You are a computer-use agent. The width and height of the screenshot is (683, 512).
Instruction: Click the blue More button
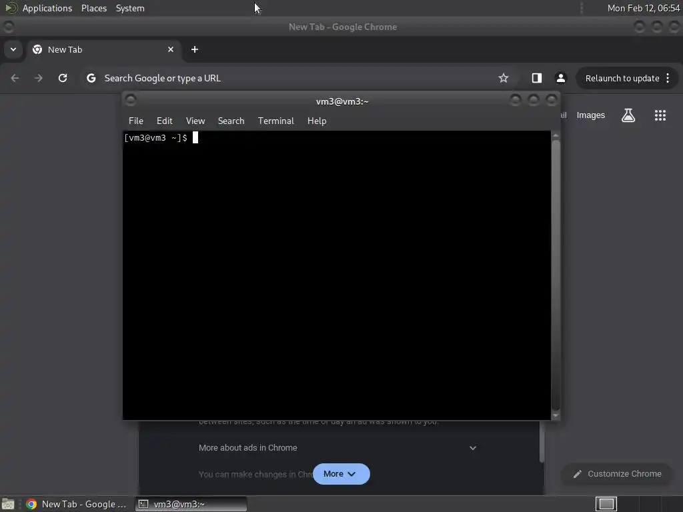tap(341, 474)
